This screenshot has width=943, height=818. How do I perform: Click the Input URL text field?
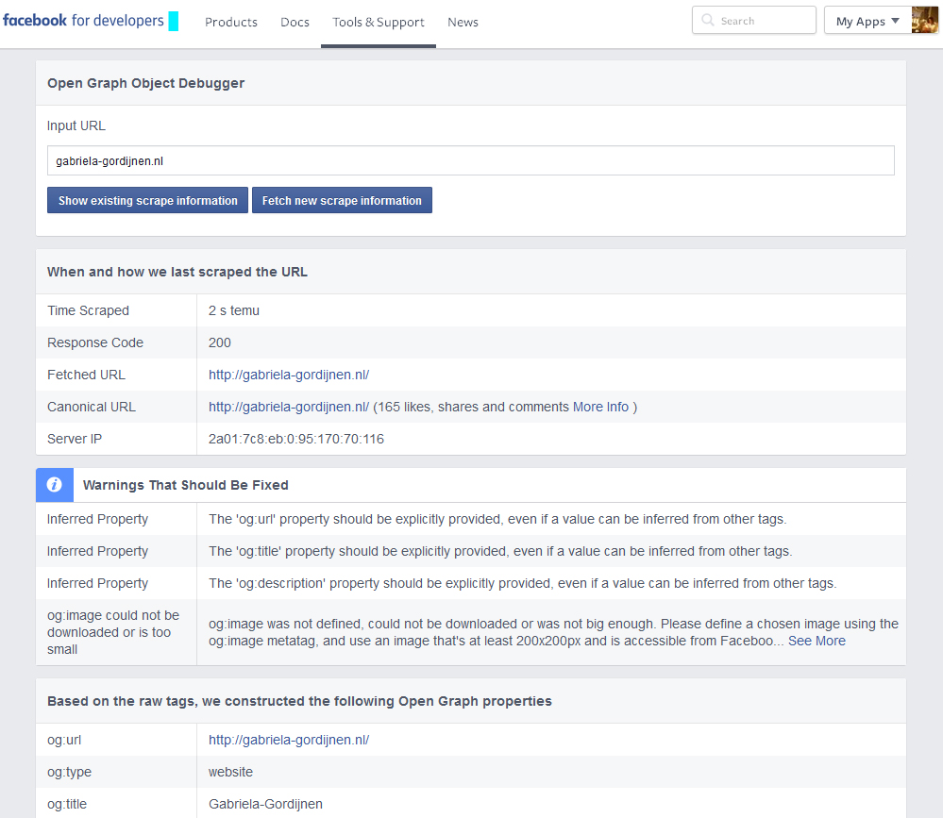(x=471, y=160)
